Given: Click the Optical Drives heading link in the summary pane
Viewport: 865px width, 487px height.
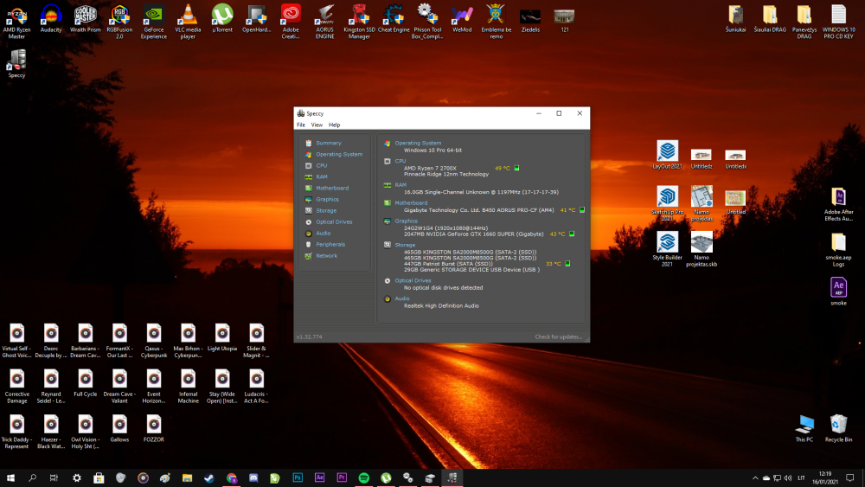Looking at the screenshot, I should coord(413,281).
